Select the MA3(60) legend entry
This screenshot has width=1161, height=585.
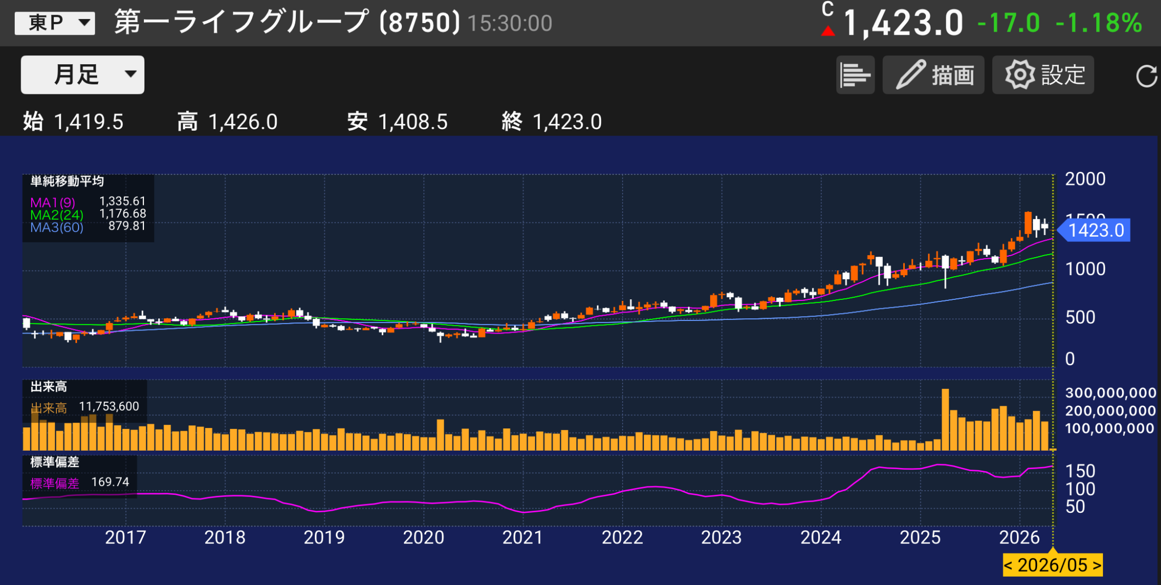pos(56,227)
